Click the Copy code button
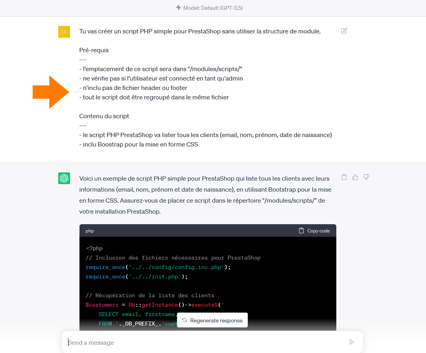This screenshot has width=426, height=353. (x=314, y=231)
